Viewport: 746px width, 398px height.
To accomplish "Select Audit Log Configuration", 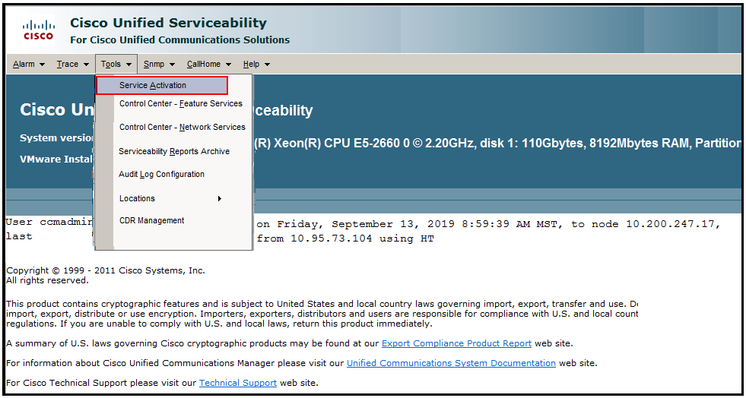I will (161, 174).
